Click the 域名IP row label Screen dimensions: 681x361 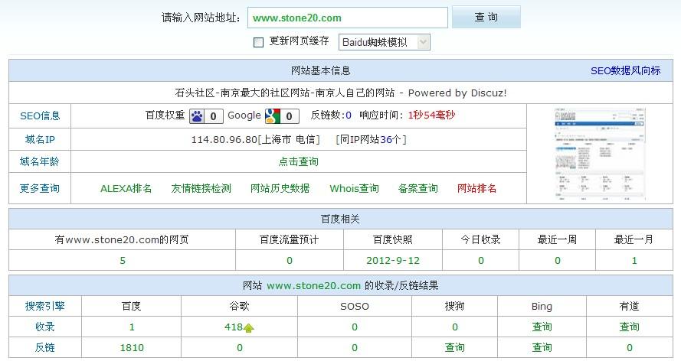[x=40, y=139]
